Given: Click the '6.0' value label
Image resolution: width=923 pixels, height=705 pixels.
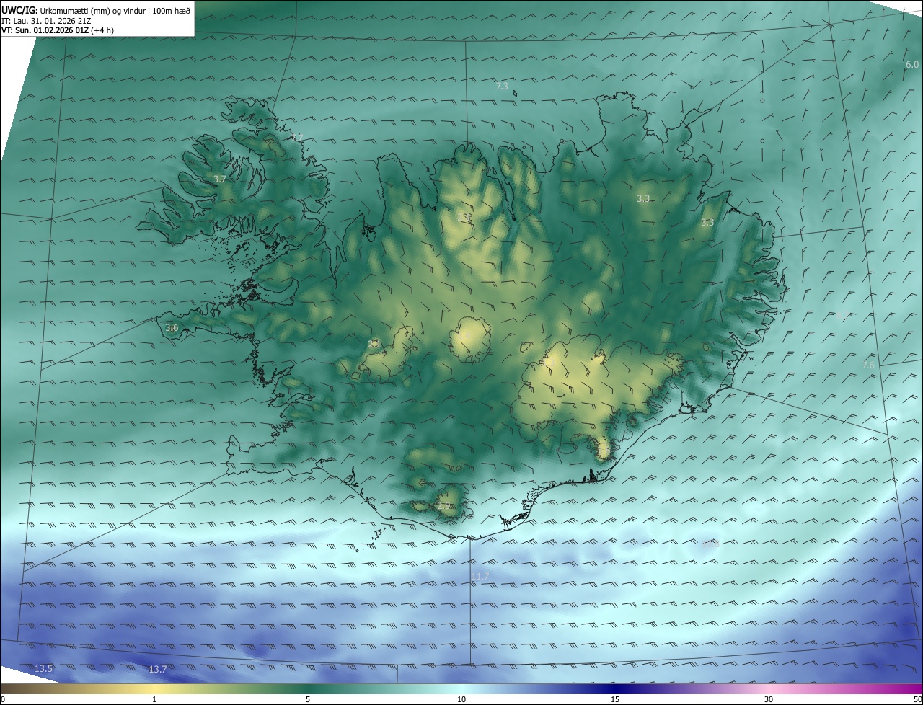Looking at the screenshot, I should [912, 65].
